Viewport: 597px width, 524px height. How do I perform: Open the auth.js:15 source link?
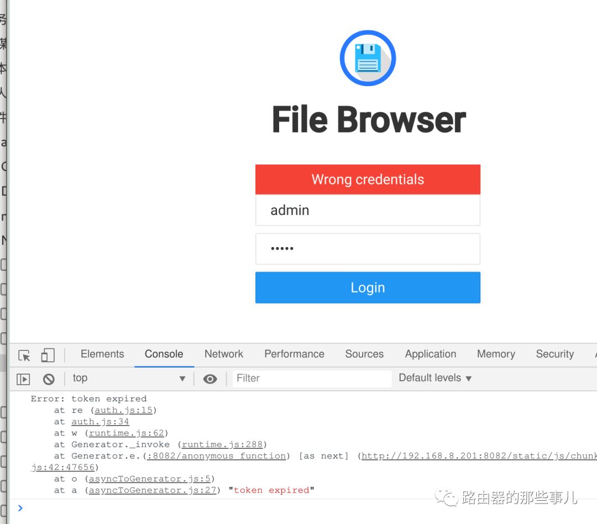pyautogui.click(x=123, y=410)
